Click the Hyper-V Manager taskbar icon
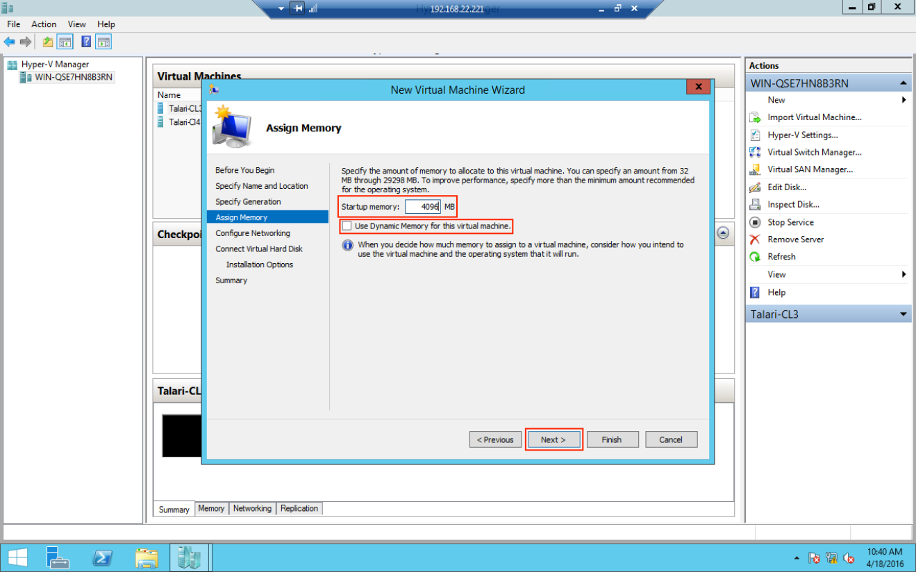 (189, 557)
